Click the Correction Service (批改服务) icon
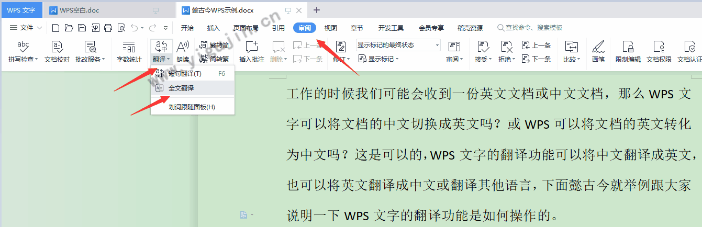Viewport: 702px width, 227px height. point(90,47)
